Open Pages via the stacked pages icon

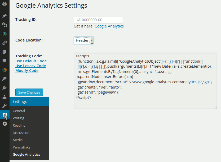click(x=5, y=52)
